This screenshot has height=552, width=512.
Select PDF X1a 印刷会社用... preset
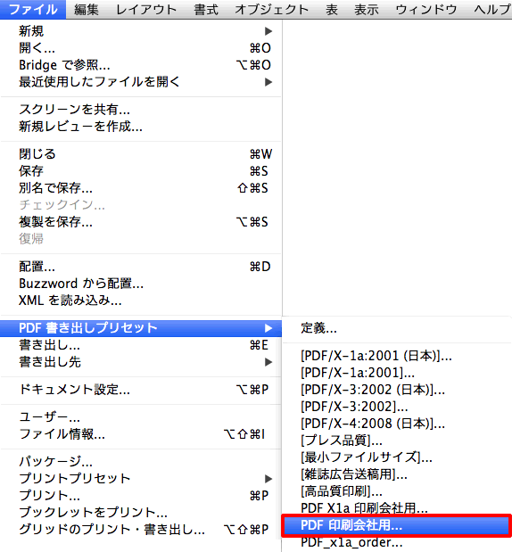(x=397, y=508)
